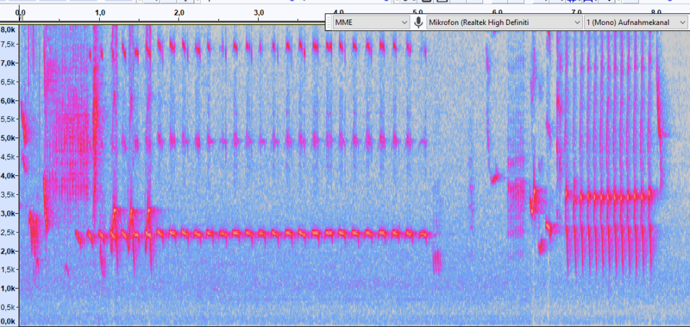This screenshot has width=690, height=327.
Task: Click the 0,5k label on the frequency scale
Action: (9, 307)
